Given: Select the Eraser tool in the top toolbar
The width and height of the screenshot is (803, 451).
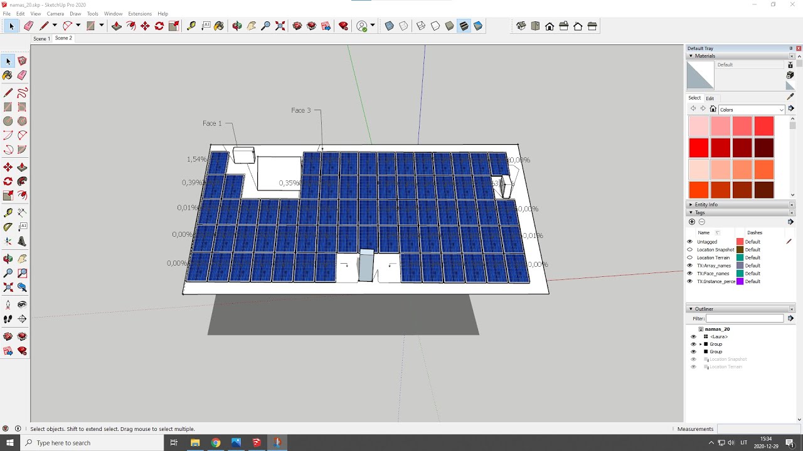Looking at the screenshot, I should pyautogui.click(x=28, y=26).
